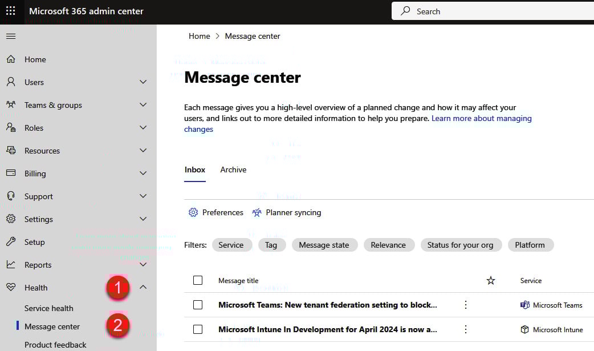The image size is (594, 351).
Task: Click the Teams & groups people icon
Action: pyautogui.click(x=11, y=105)
